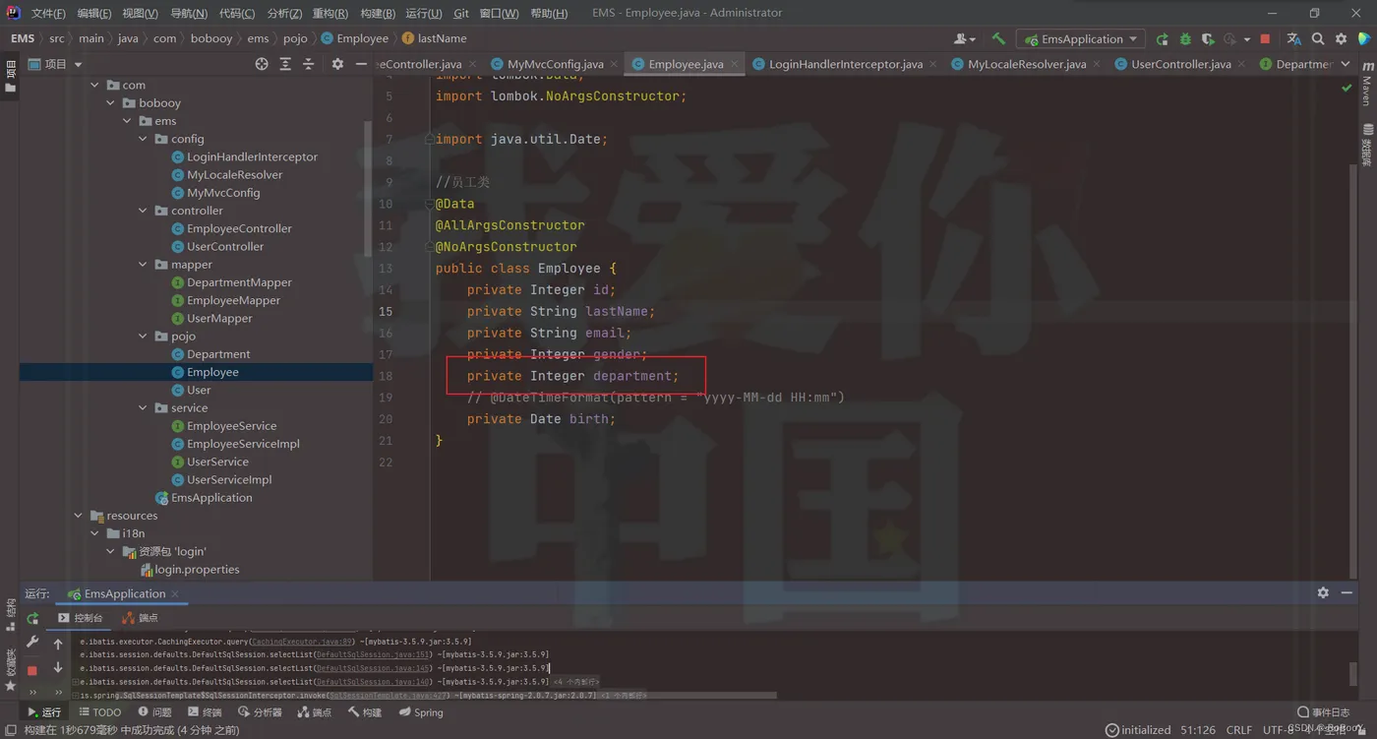Close the Employee.java editor tab
This screenshot has width=1377, height=739.
coord(734,64)
